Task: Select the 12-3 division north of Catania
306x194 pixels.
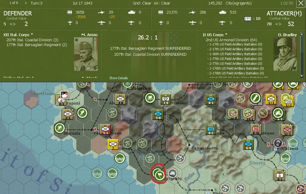Action: tap(287, 130)
